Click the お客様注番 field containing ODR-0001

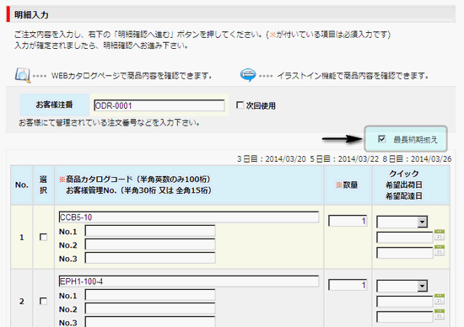coord(159,105)
